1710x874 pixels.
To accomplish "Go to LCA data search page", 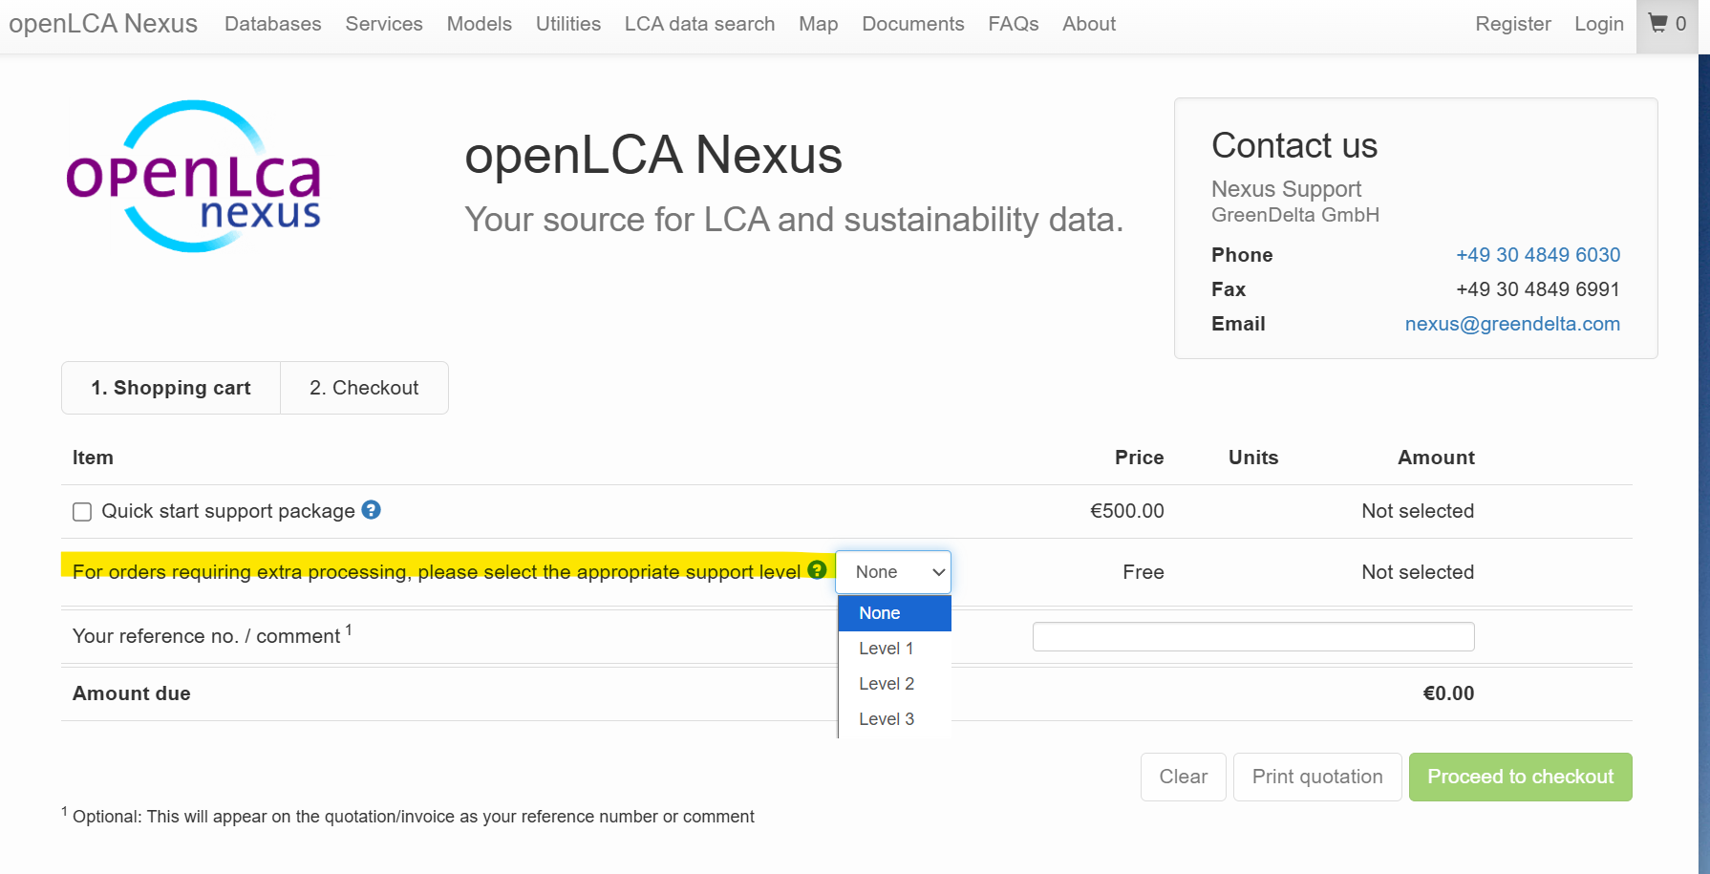I will 699,24.
